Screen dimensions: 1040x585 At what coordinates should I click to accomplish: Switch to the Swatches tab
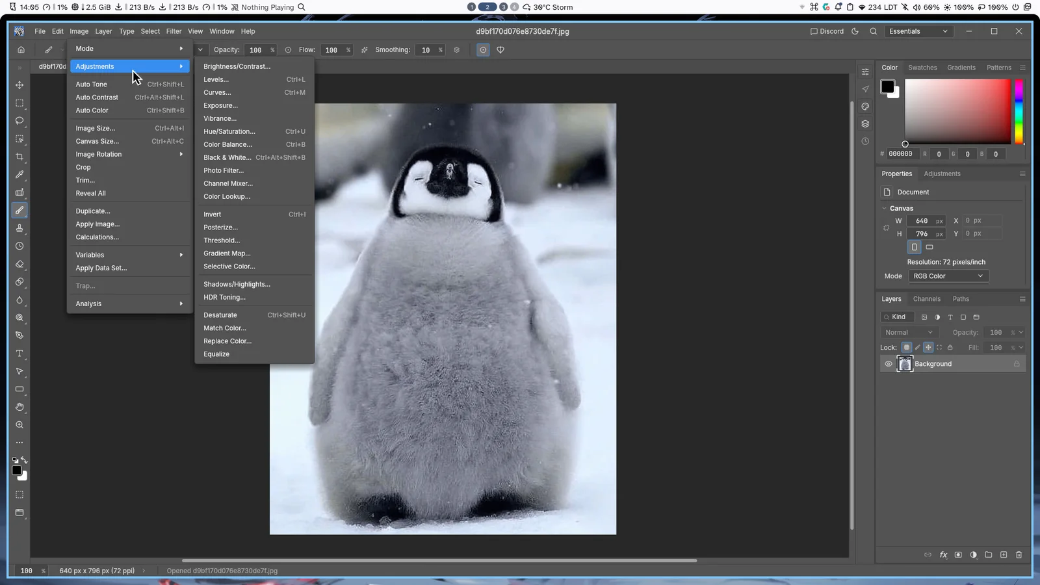[922, 68]
